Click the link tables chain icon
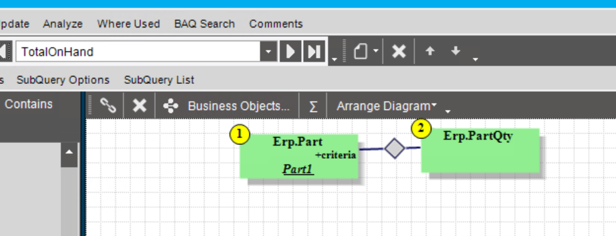Screen dimensions: 616x236 [x=108, y=106]
